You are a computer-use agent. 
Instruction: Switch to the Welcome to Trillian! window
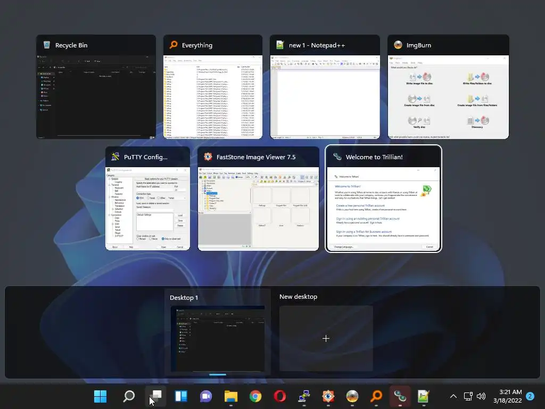[383, 199]
